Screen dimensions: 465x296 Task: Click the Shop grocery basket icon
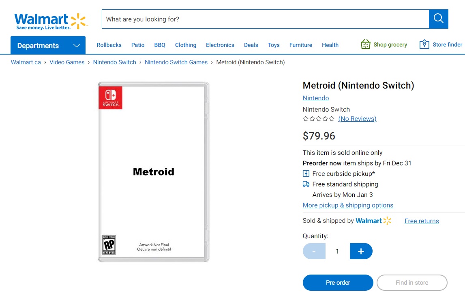(x=365, y=44)
